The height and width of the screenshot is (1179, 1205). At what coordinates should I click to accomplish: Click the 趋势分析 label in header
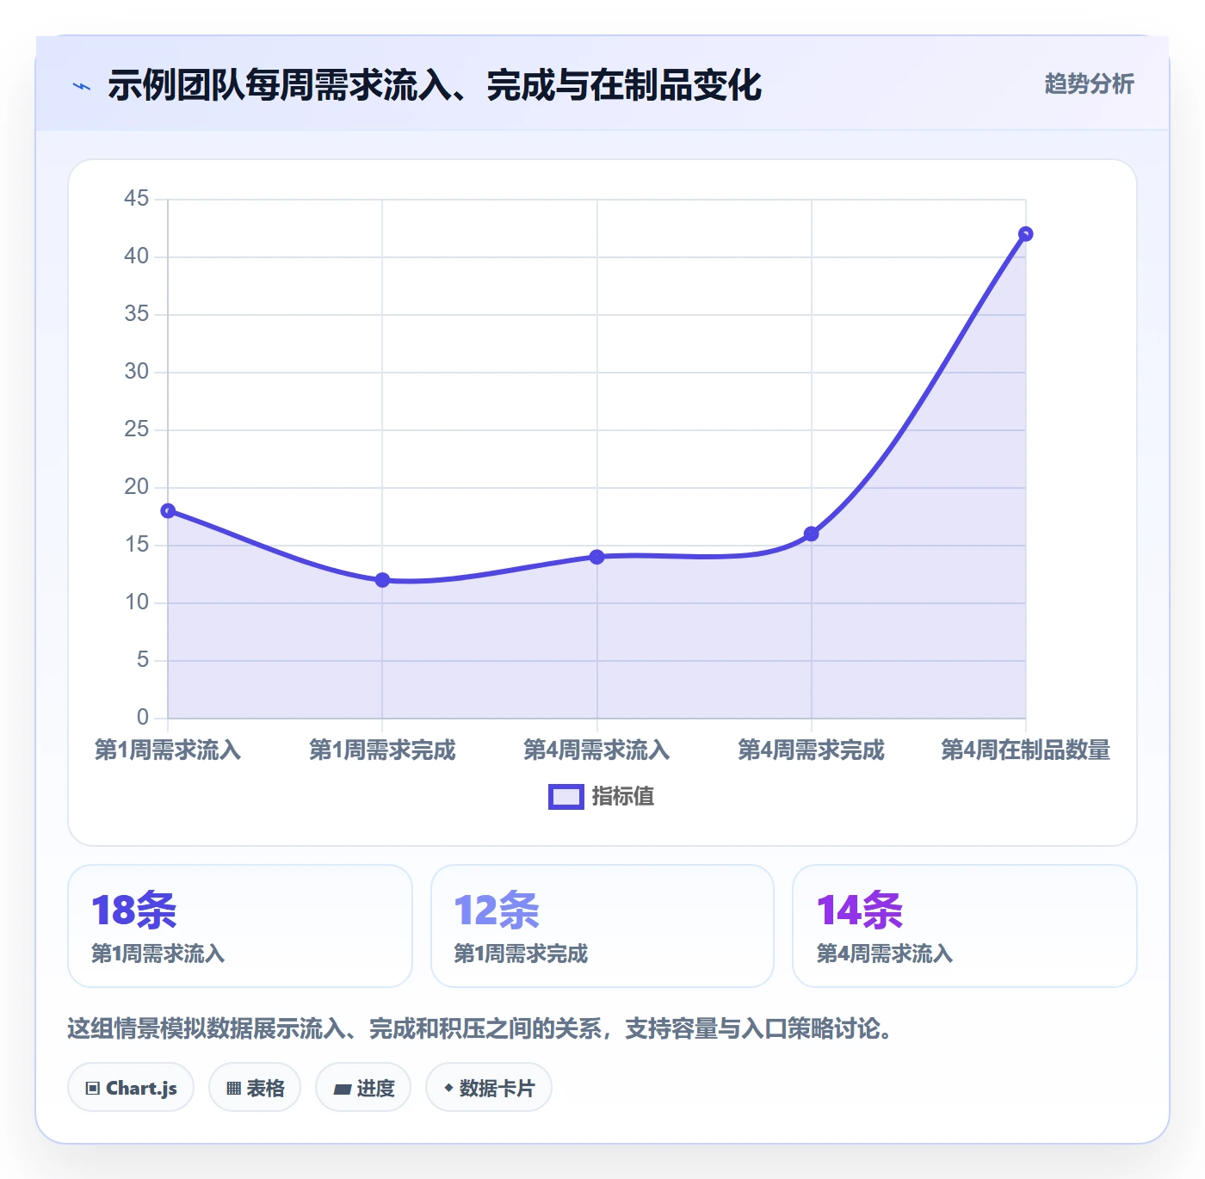1089,83
